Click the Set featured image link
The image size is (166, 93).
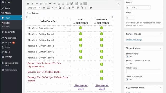coord(134,40)
